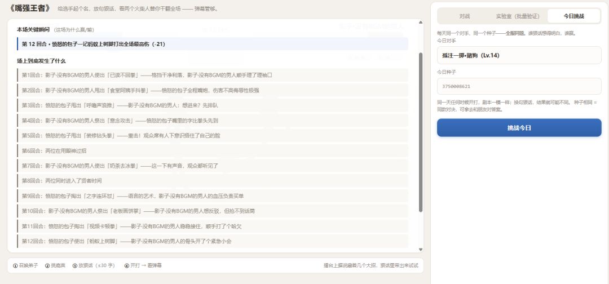This screenshot has height=284, width=609.
Task: Click the 第11回合 视频卡顿拳 log row
Action: click(213, 226)
